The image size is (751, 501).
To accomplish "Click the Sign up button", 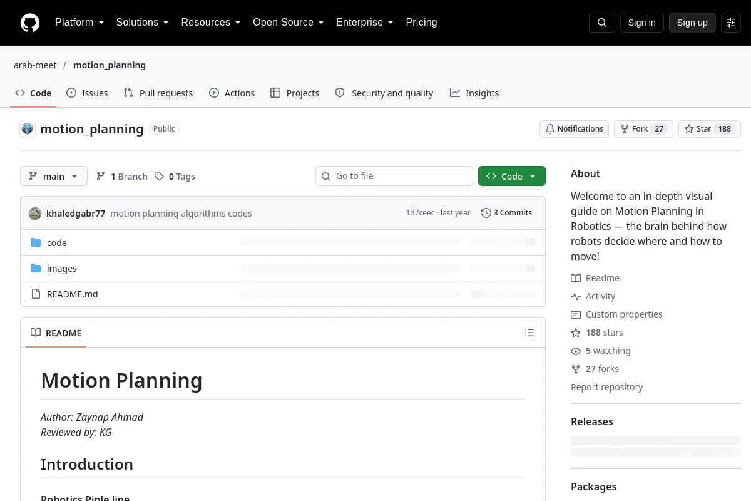I will 692,23.
